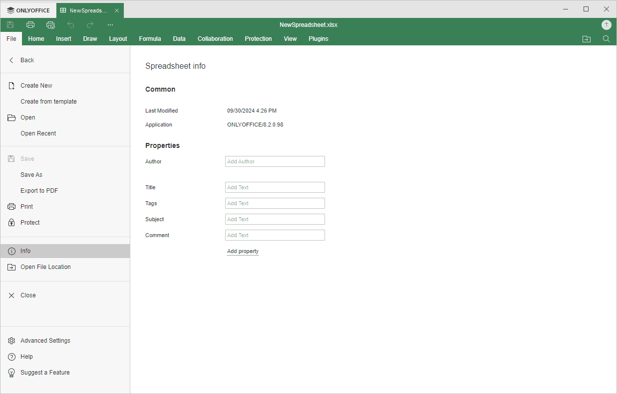Click the Search magnifier icon at top right
The image size is (617, 394).
click(606, 39)
